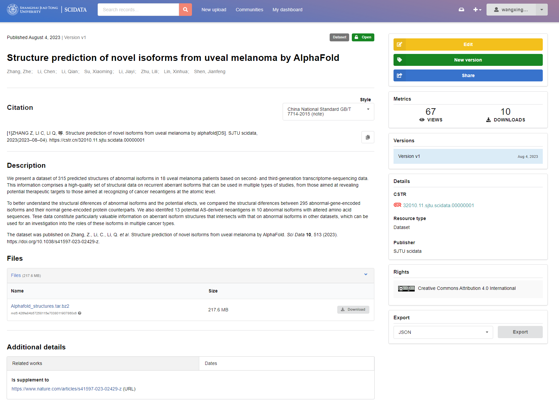
Task: Open CSTR link 32010.11.sjtu.scidata.00000001
Action: click(438, 205)
